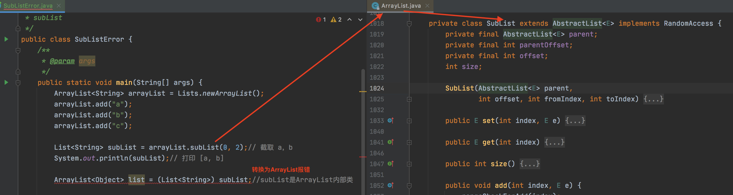733x195 pixels.
Task: Close the ArrayList.java tab
Action: tap(427, 6)
